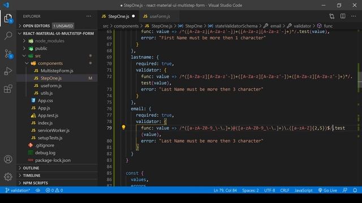Switch to the StepOne.js editor tab

(118, 16)
